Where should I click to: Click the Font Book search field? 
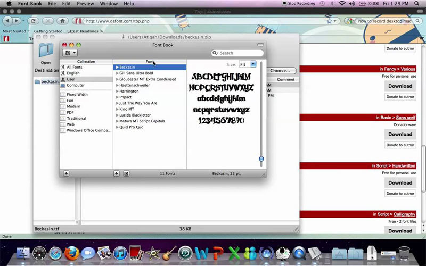240,53
